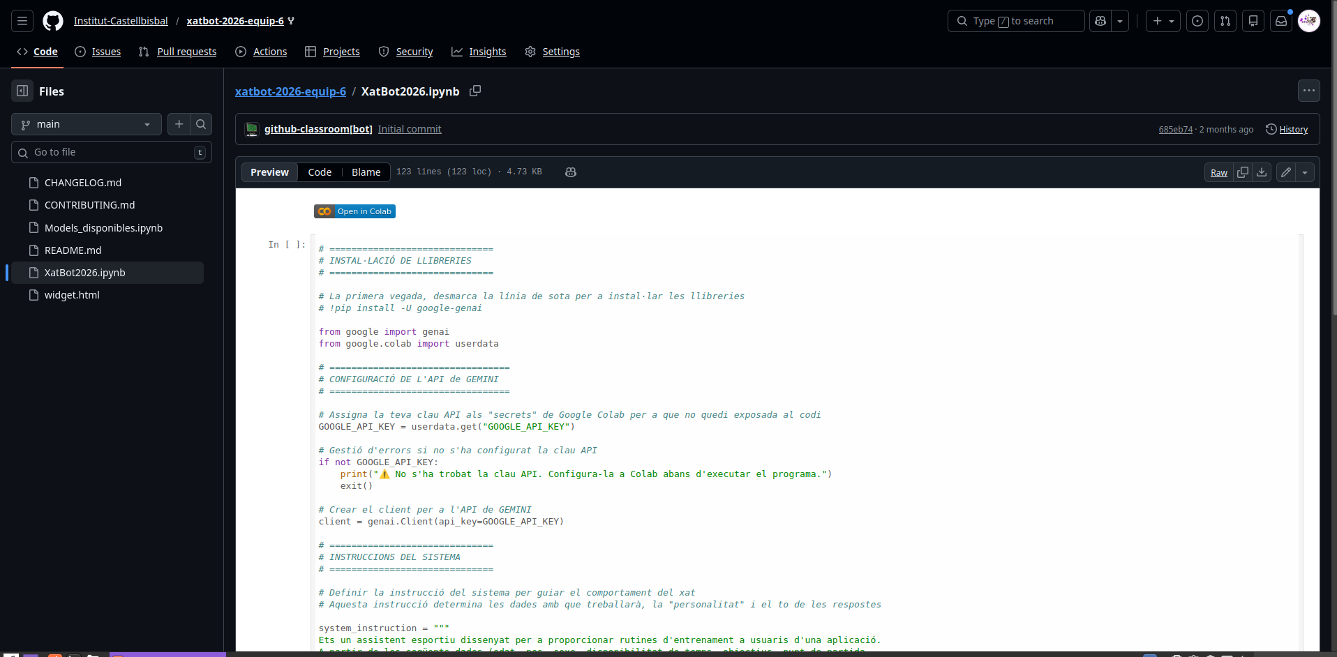
Task: Click the search files magnifier icon
Action: (x=201, y=124)
